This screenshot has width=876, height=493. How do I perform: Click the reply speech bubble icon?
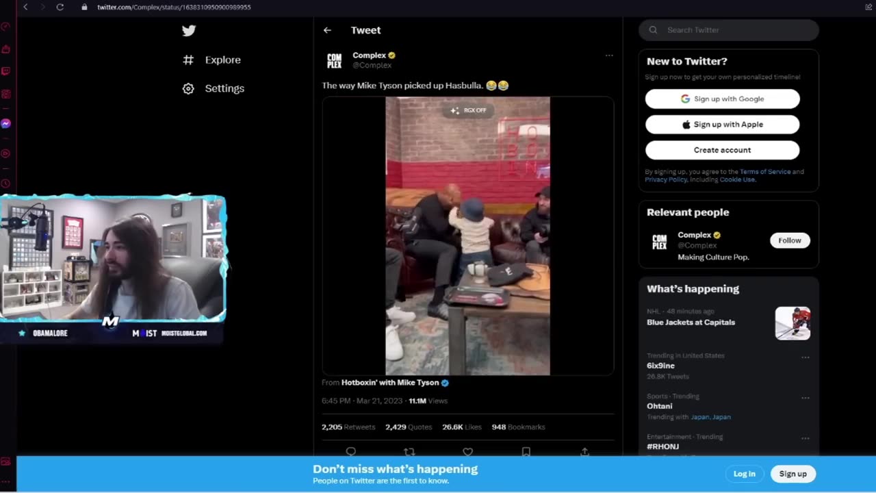click(x=351, y=451)
